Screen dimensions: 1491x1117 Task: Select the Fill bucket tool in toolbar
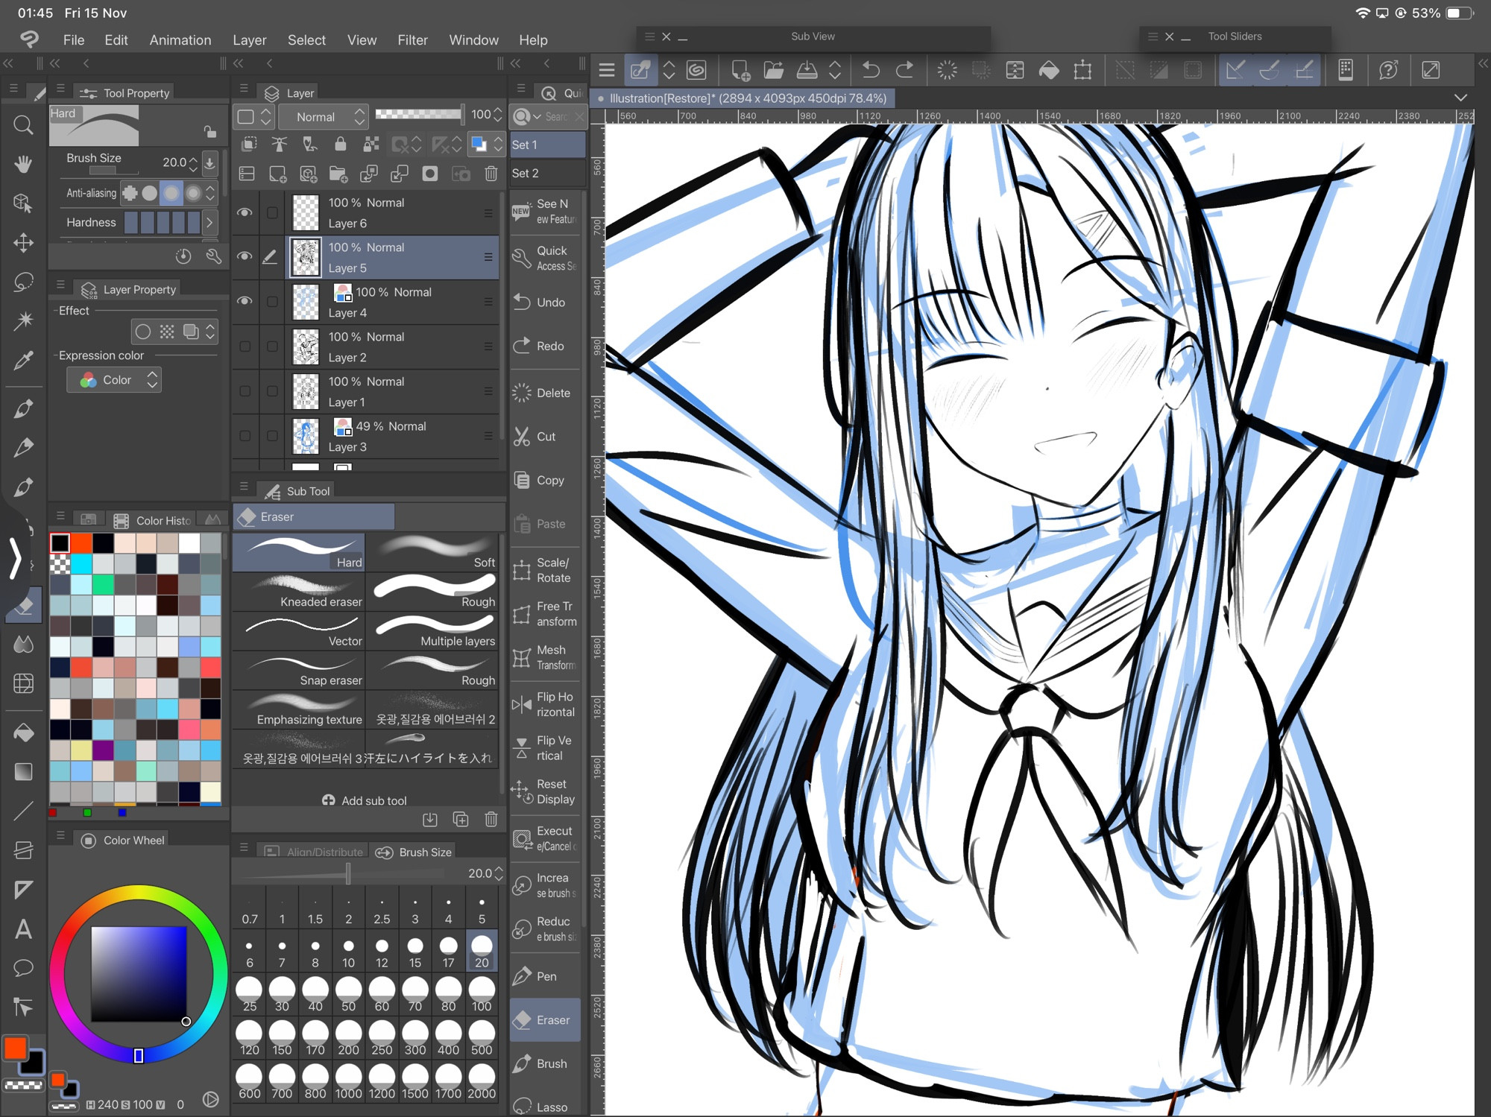coord(23,732)
